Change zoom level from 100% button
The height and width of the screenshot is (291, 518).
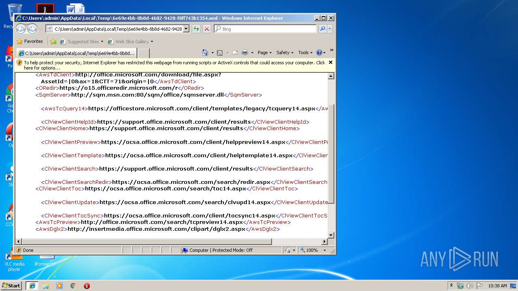pos(310,250)
